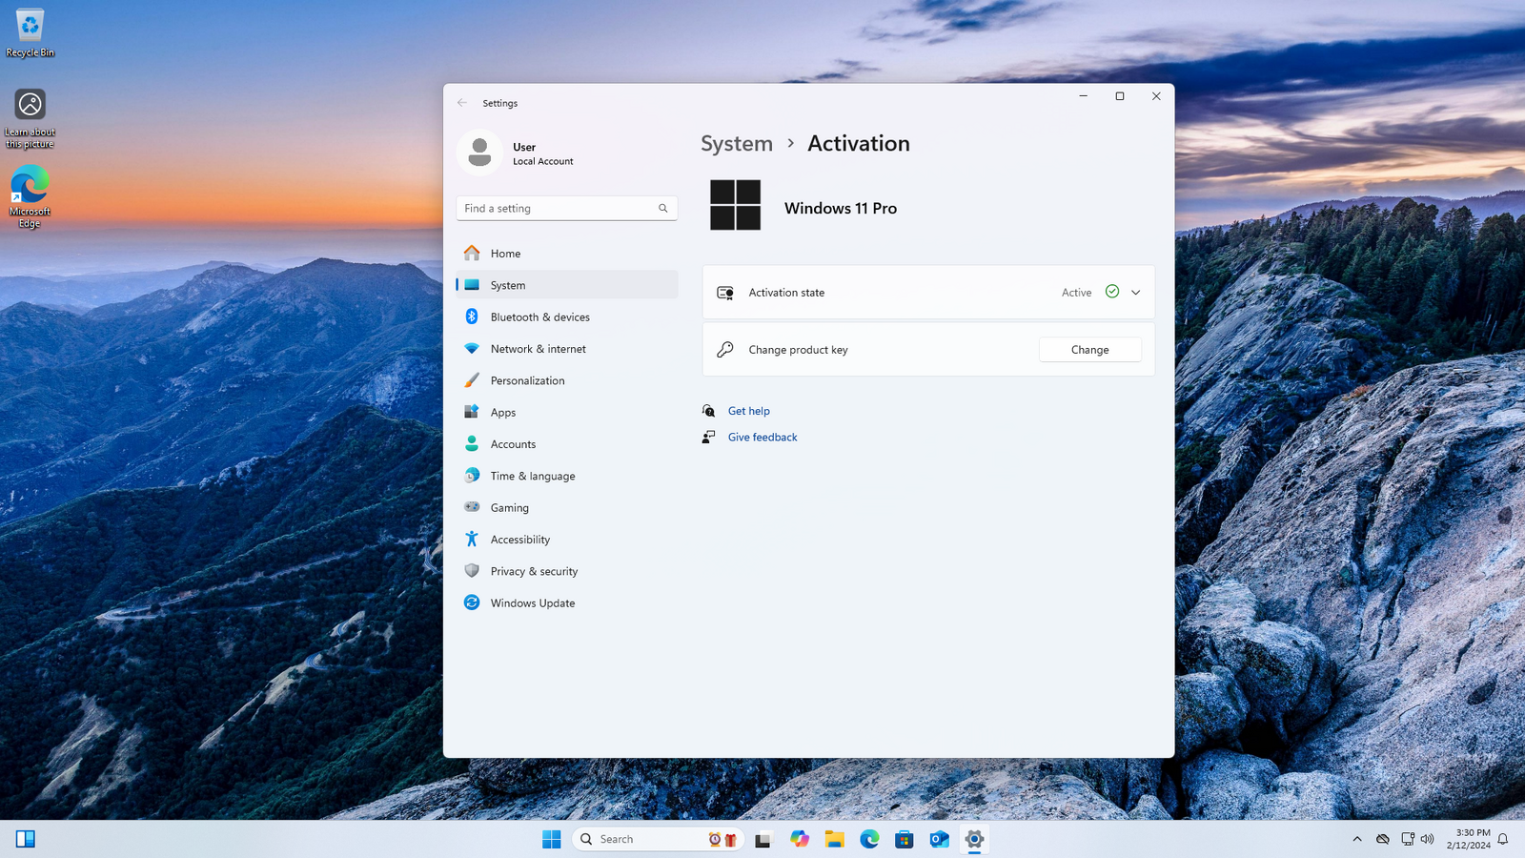Open Microsoft Store from taskbar
The image size is (1525, 858).
[x=905, y=839]
